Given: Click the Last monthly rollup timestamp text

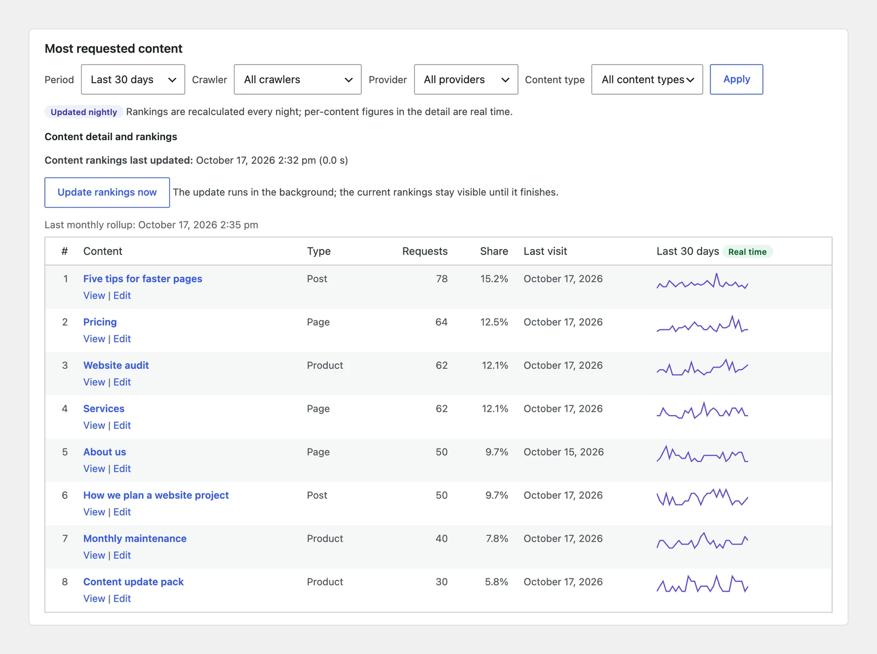Looking at the screenshot, I should coord(151,225).
